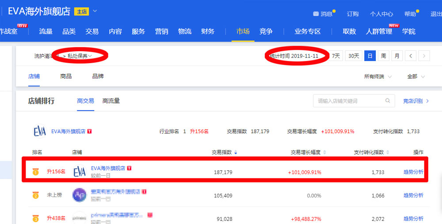
Task: Open the 竞店识别 link
Action: coord(416,101)
